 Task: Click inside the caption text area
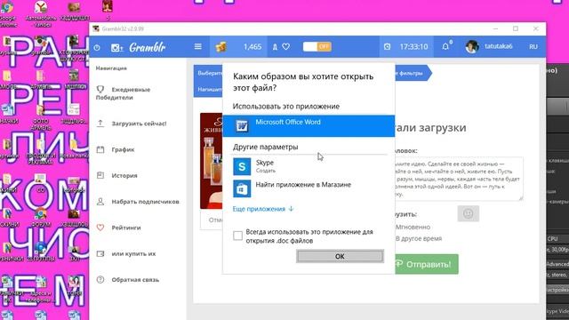[x=459, y=179]
